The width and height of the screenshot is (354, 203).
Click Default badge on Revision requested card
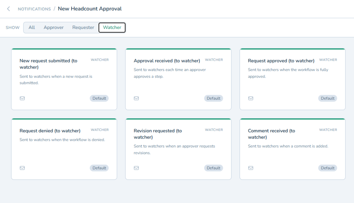click(213, 168)
